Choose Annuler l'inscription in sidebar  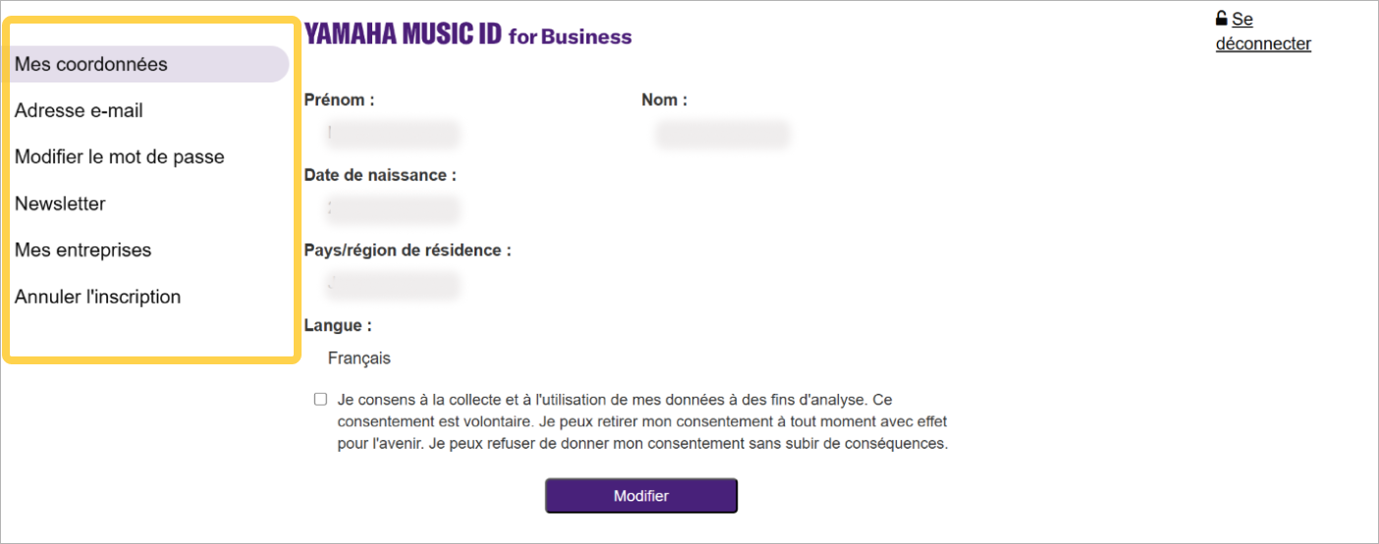click(97, 297)
